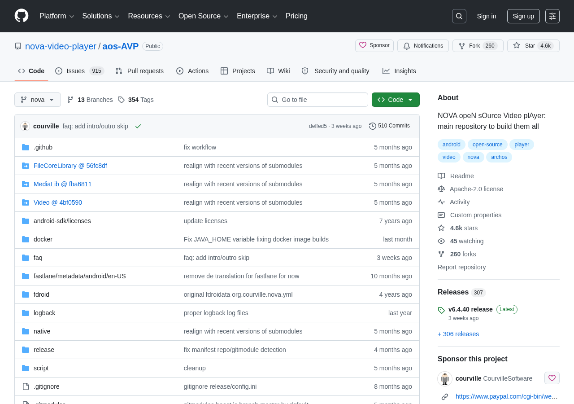Click the appearance settings sliders icon

pos(552,16)
